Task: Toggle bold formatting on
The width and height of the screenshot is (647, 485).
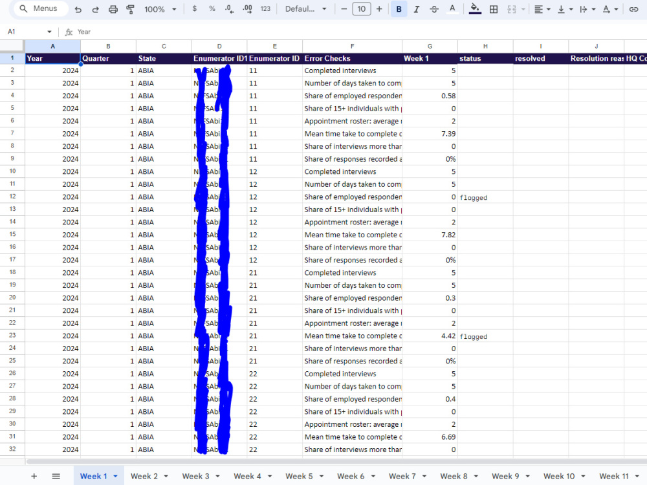Action: [x=399, y=9]
